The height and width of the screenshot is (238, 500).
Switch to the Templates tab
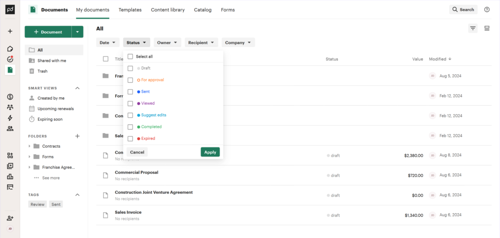tap(130, 10)
